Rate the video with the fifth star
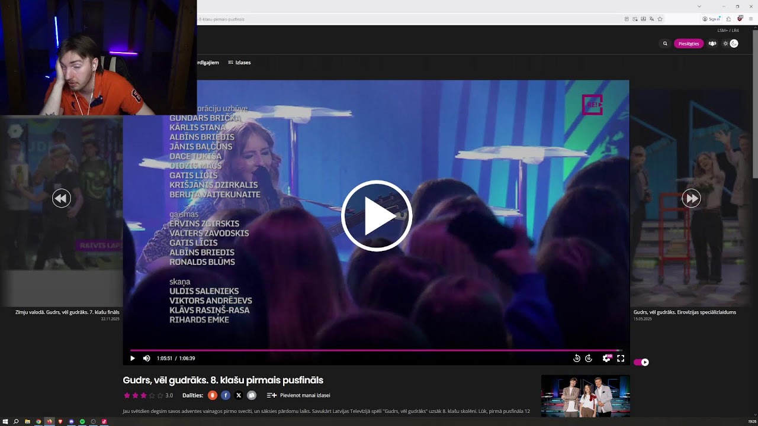Viewport: 758px width, 426px height. point(160,395)
